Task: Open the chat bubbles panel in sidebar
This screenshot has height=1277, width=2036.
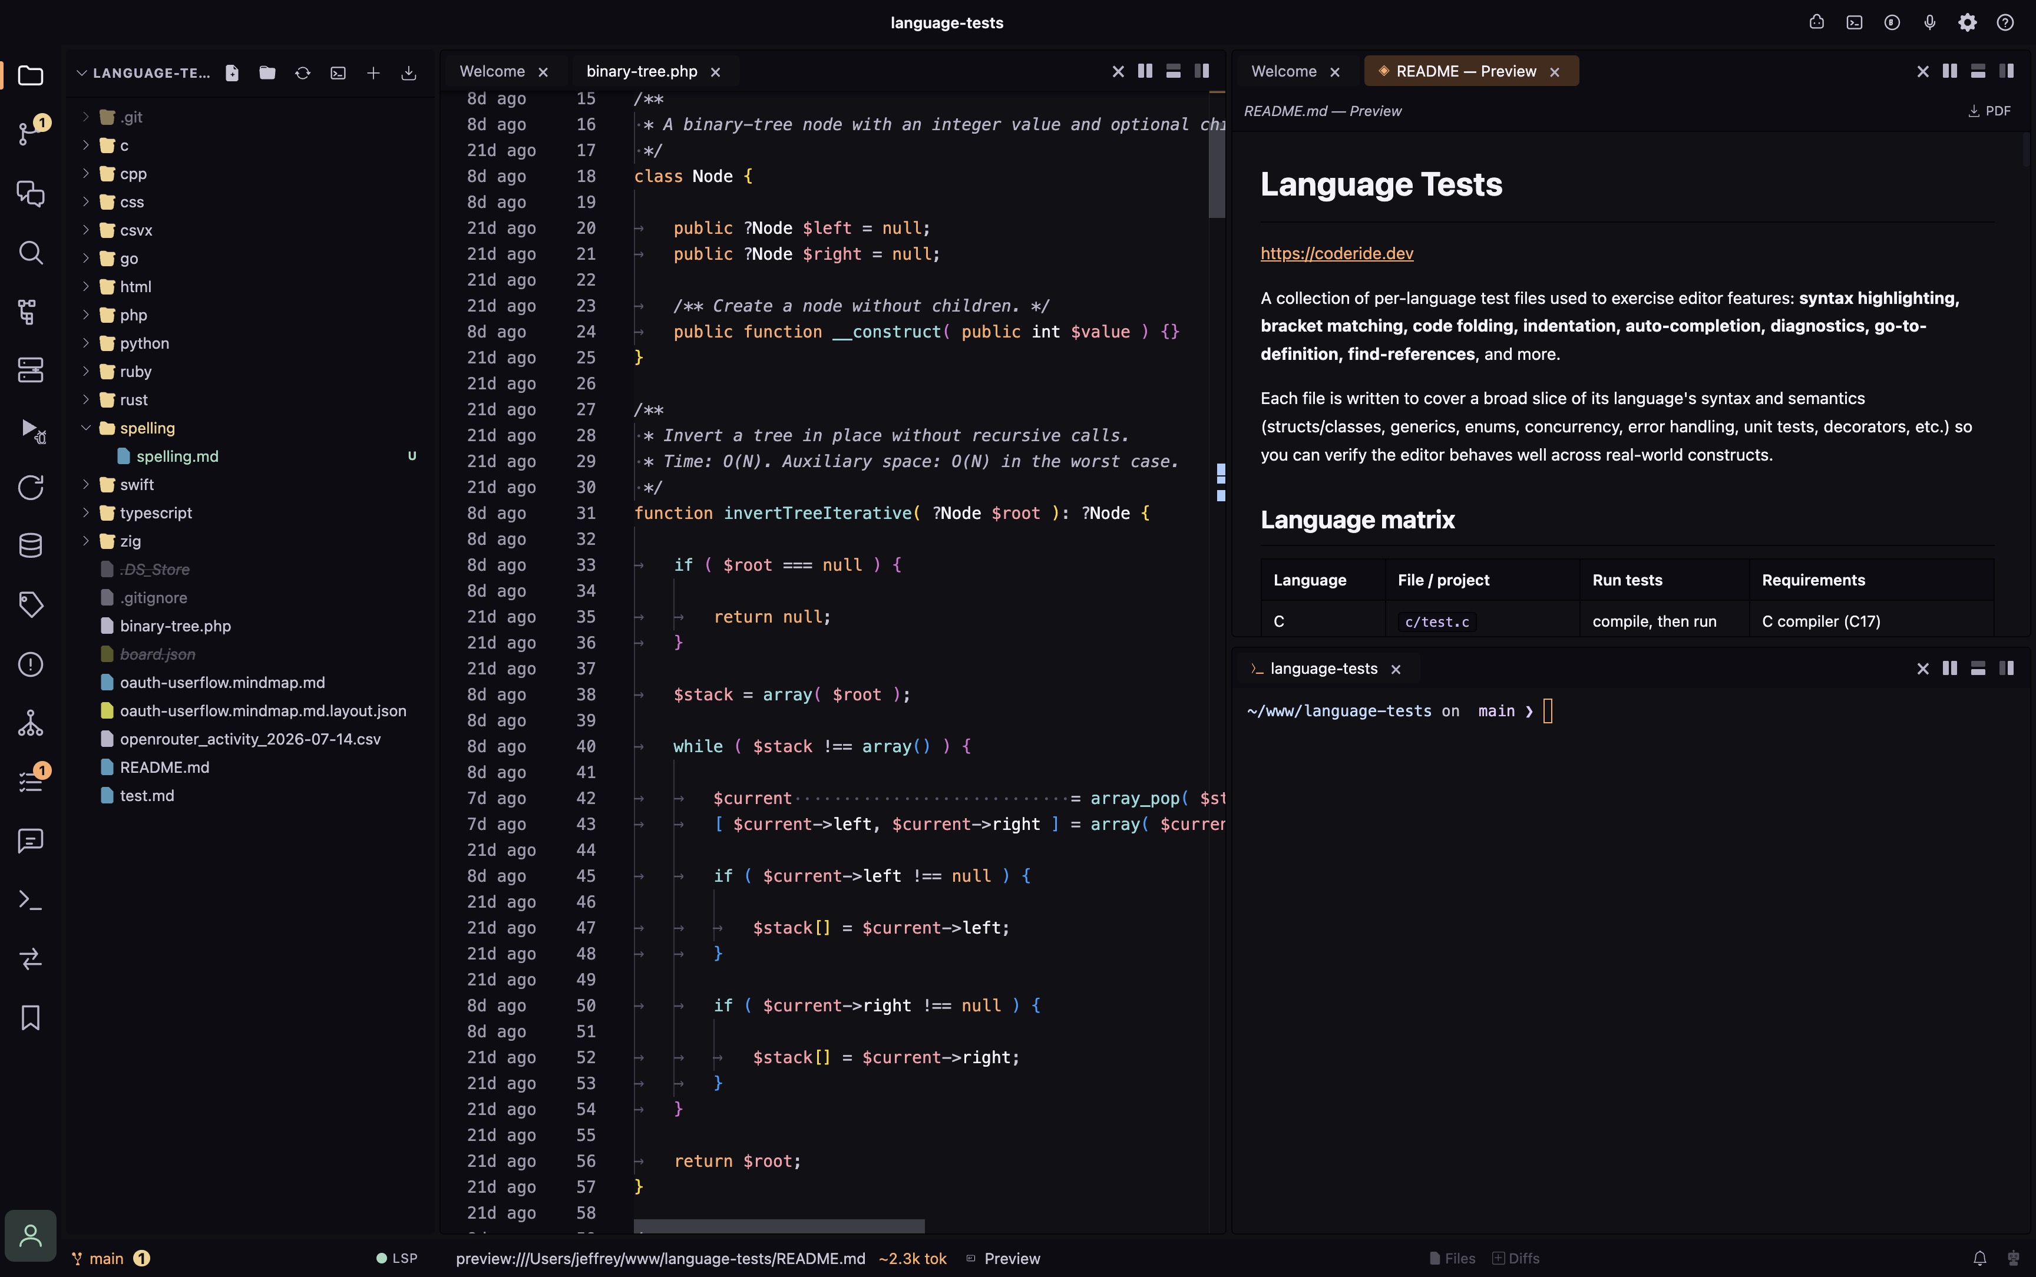Action: pos(31,193)
